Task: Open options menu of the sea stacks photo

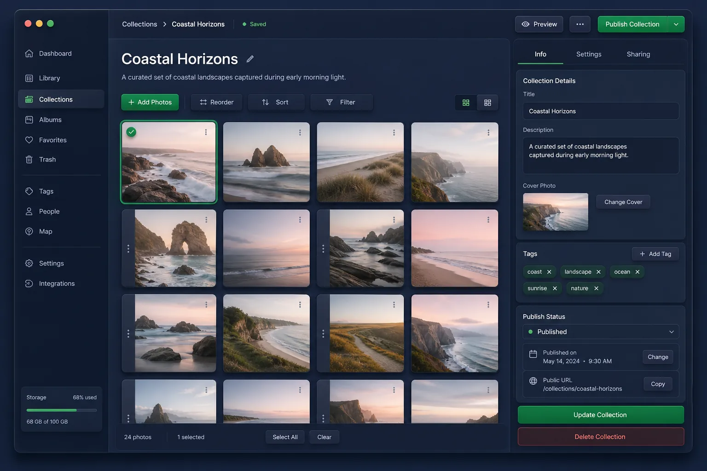Action: pos(300,132)
